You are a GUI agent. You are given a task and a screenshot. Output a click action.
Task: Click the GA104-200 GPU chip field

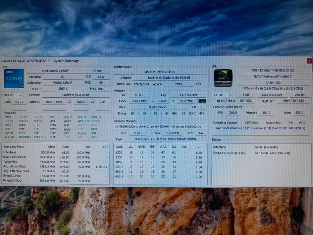(x=273, y=83)
